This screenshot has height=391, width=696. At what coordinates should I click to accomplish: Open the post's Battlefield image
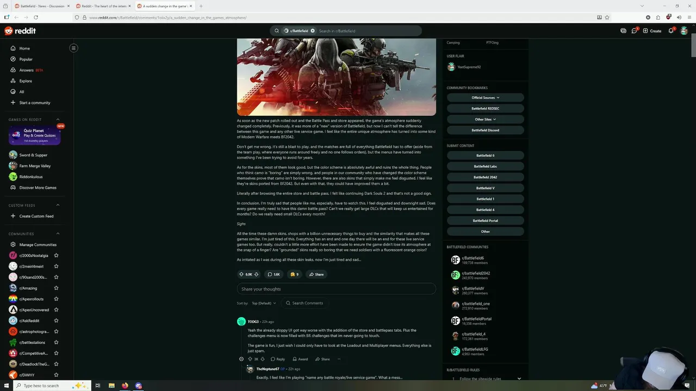(x=336, y=77)
